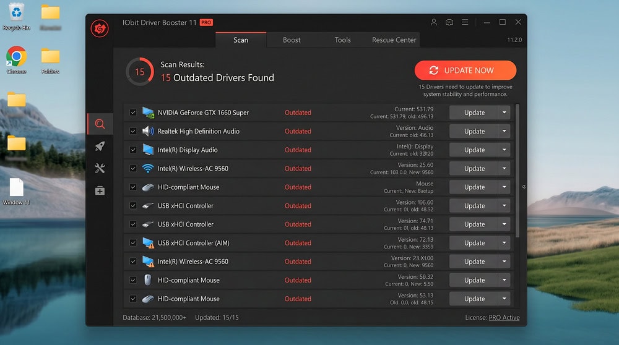Click the circular 15 scan progress ring
The image size is (619, 345).
point(140,72)
